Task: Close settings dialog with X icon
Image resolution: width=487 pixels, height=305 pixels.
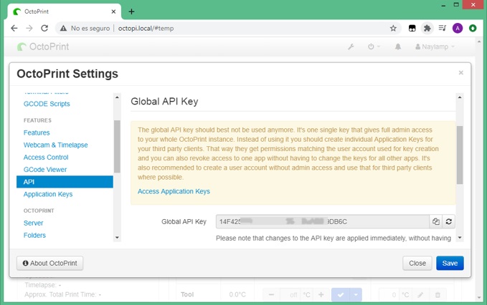Action: coord(460,72)
